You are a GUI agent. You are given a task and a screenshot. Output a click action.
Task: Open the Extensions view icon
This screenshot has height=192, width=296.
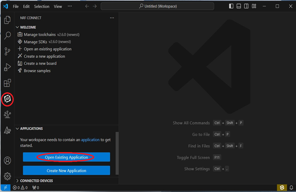pos(7,83)
